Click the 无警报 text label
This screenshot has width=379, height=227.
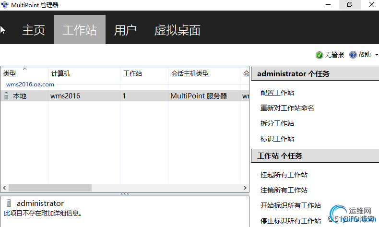[334, 55]
